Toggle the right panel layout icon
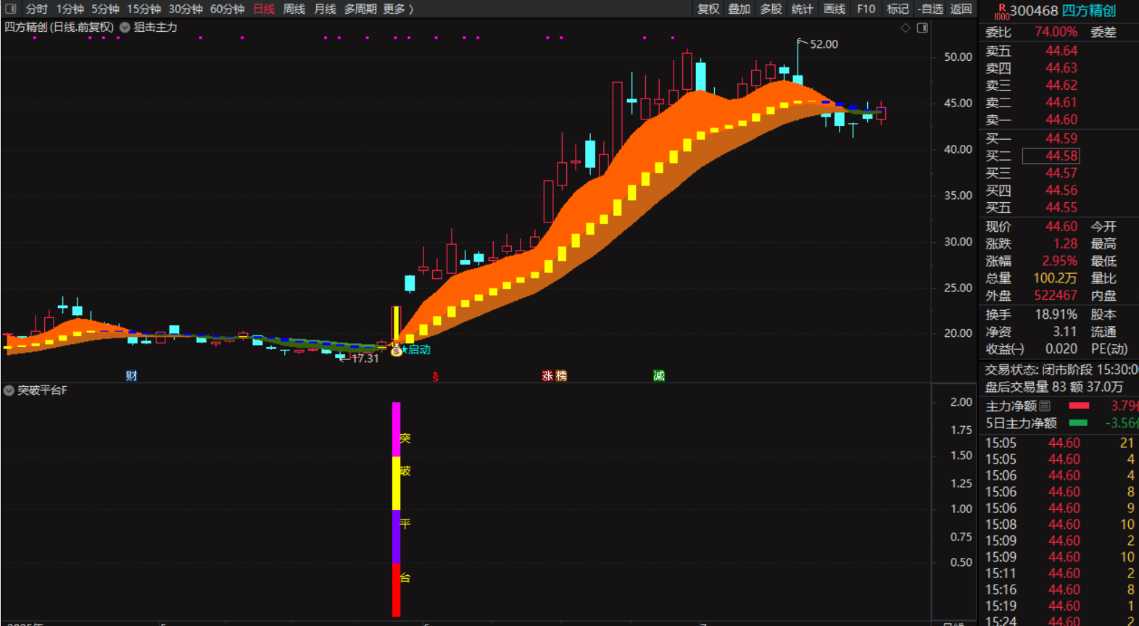Image resolution: width=1139 pixels, height=626 pixels. click(922, 28)
